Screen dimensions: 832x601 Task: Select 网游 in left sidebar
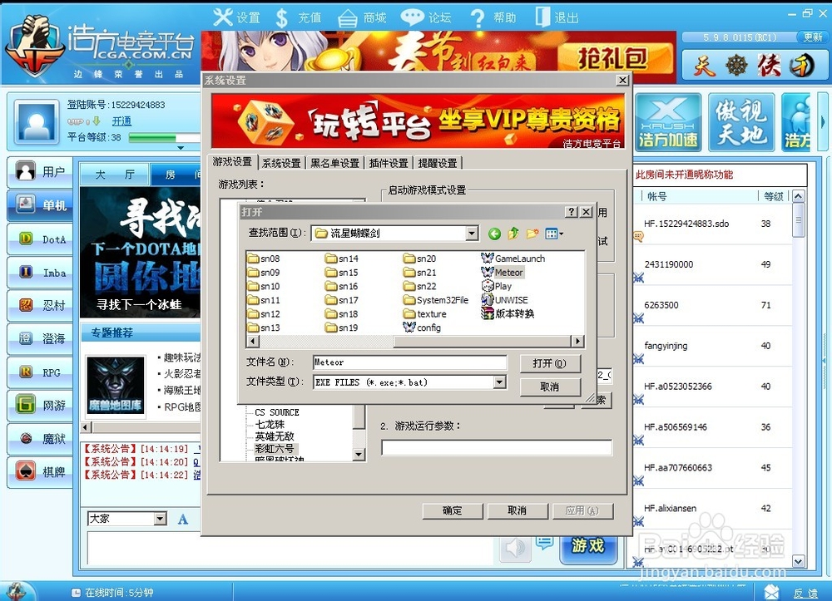coord(40,406)
